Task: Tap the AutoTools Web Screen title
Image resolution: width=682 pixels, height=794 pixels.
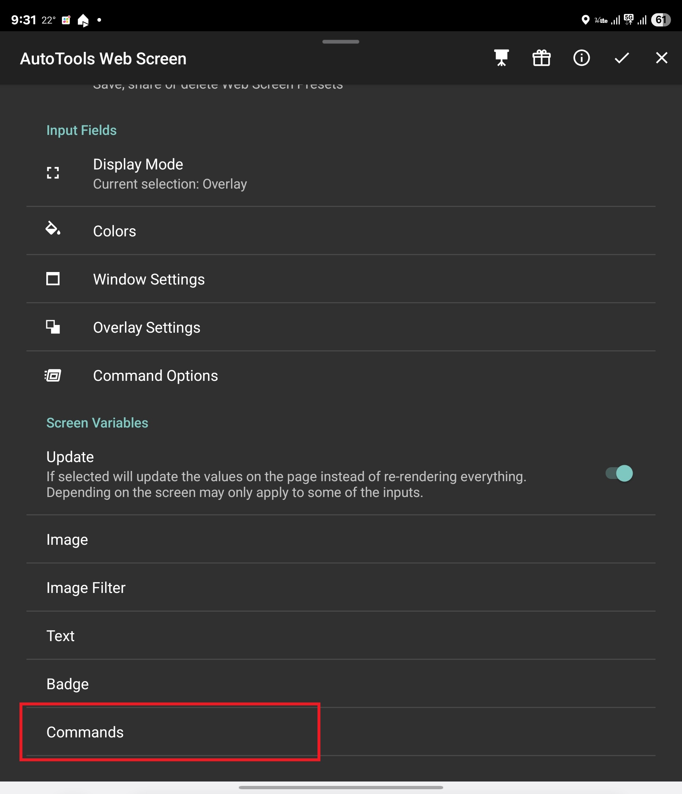Action: [103, 58]
